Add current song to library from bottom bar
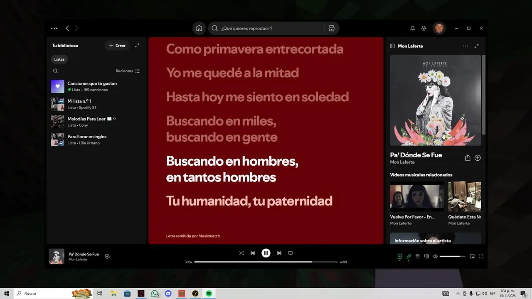Viewport: 532px width, 299px height. [x=107, y=256]
